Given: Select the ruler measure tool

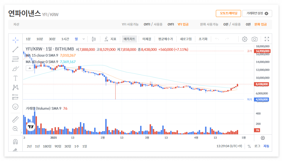Looking at the screenshot, I should pyautogui.click(x=16, y=119).
